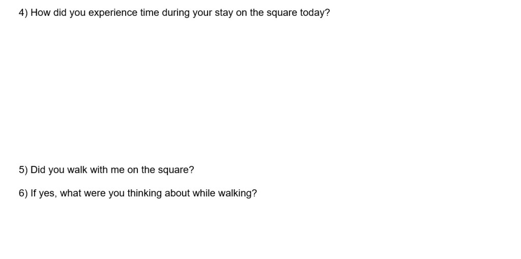Image resolution: width=521 pixels, height=259 pixels.
Task: Click the word "me" in question 5
Action: point(118,170)
